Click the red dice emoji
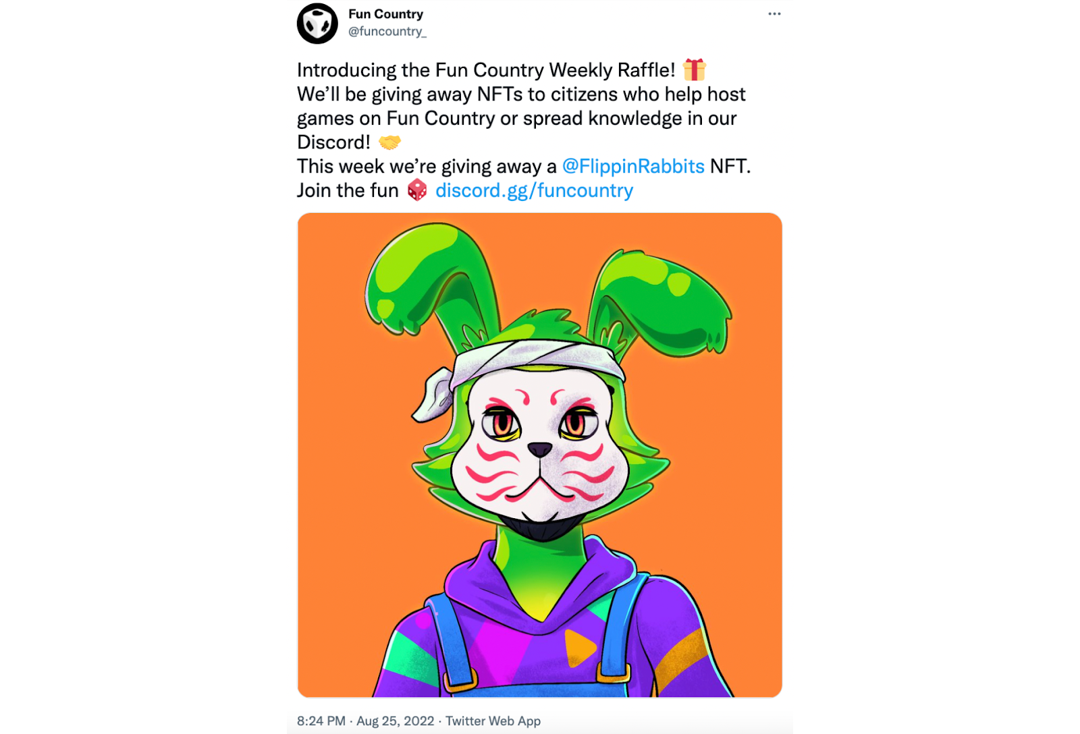Image resolution: width=1080 pixels, height=734 pixels. point(417,190)
